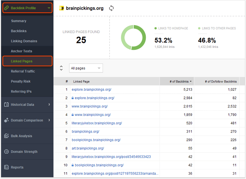
Task: Click the 1,859 backlinks value
Action: [188, 115]
